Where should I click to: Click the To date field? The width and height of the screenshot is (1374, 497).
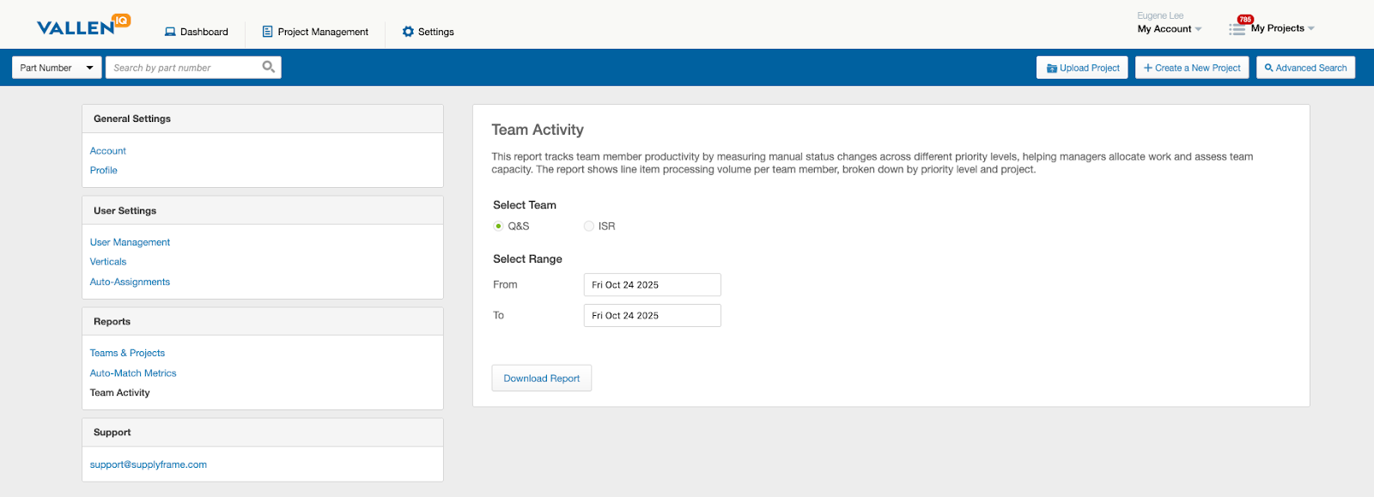point(652,316)
